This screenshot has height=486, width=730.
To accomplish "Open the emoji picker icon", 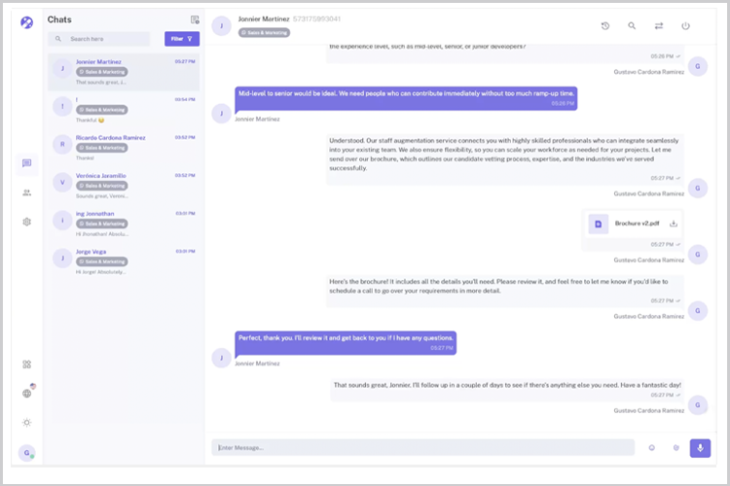I will (x=651, y=447).
